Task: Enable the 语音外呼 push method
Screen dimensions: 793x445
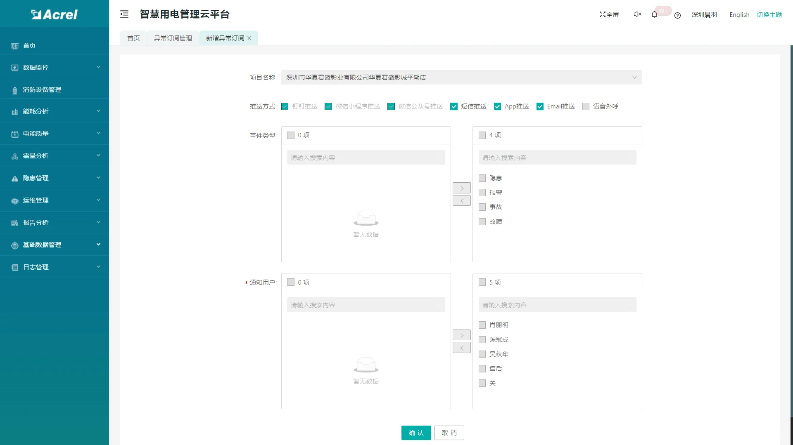Action: (586, 106)
